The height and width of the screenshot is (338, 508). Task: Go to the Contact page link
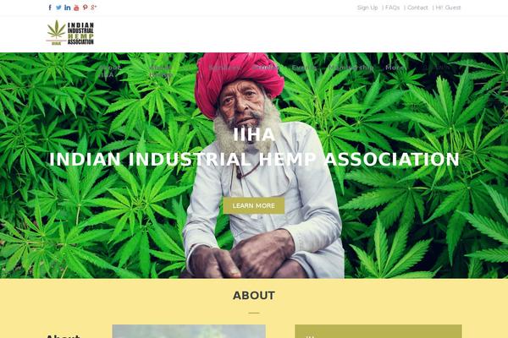pyautogui.click(x=417, y=8)
